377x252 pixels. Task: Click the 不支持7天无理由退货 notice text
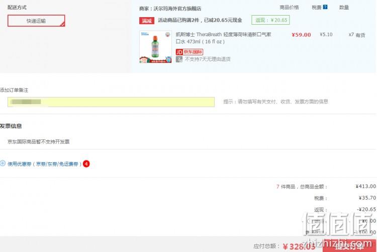tap(208, 59)
